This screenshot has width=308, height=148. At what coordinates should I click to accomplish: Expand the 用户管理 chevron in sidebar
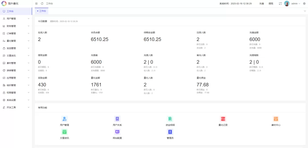pos(29,18)
